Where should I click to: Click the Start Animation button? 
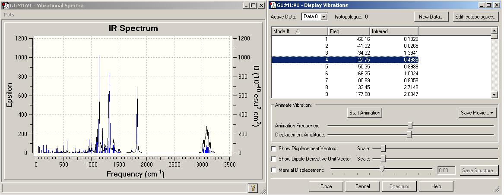tap(365, 113)
